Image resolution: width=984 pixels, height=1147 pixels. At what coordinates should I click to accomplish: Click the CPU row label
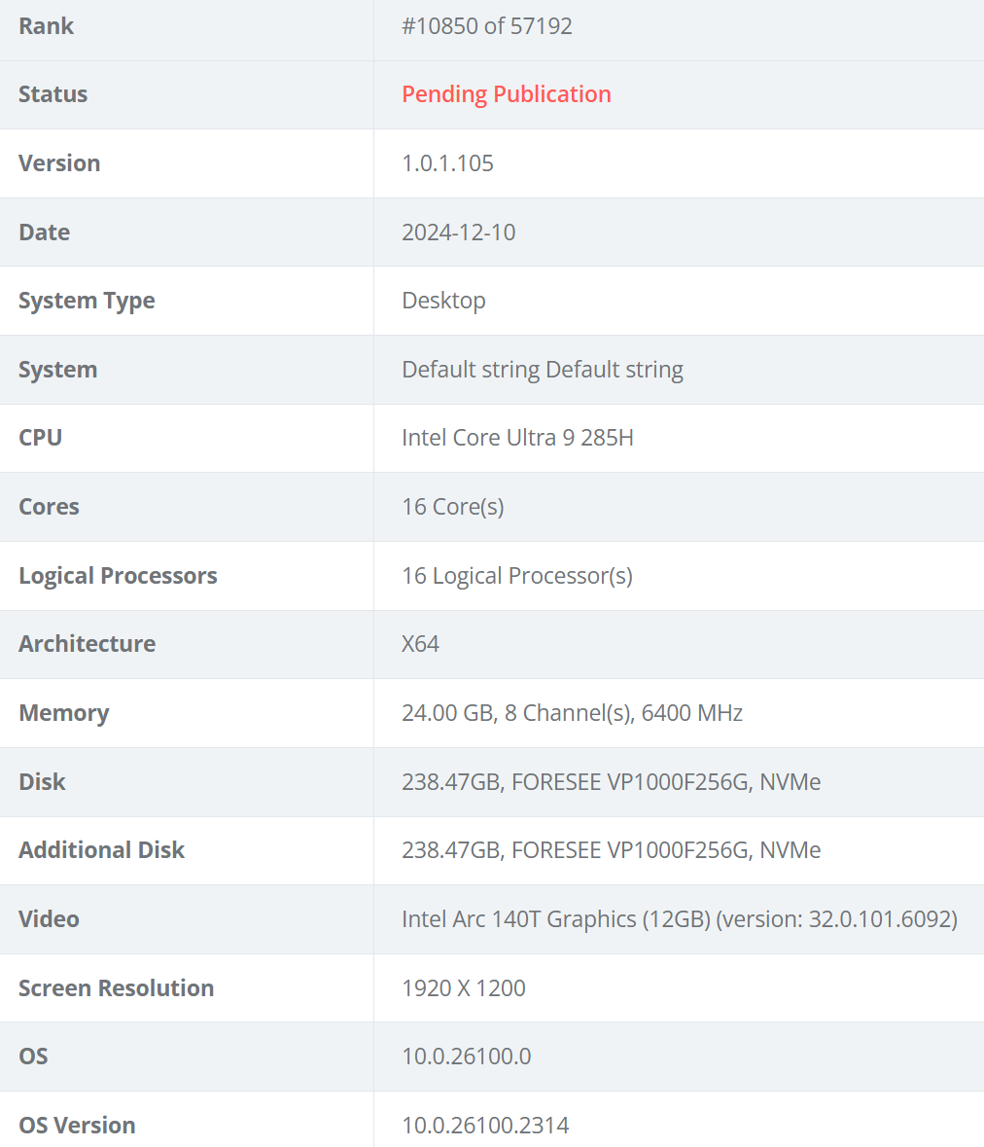40,438
